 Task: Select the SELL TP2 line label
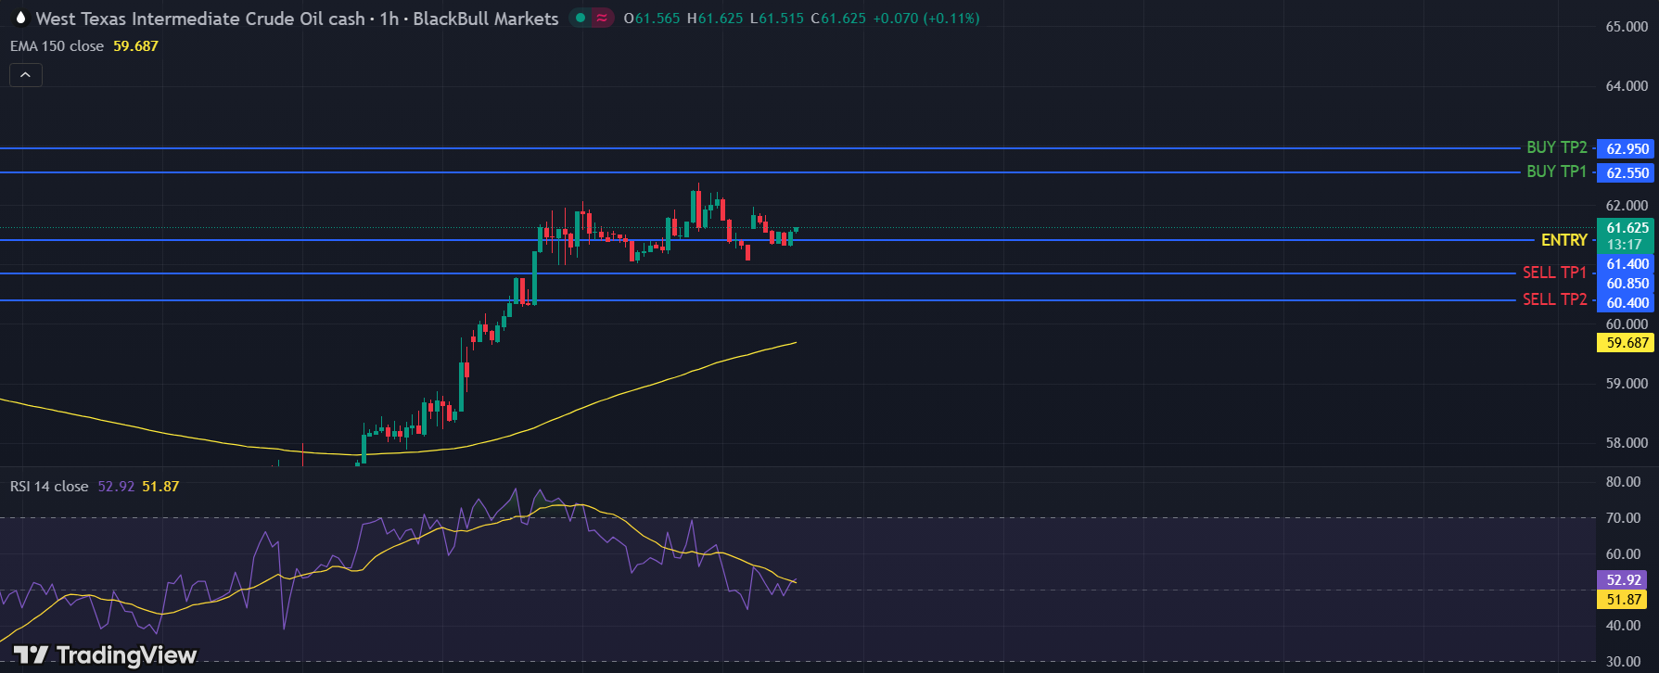pyautogui.click(x=1554, y=299)
